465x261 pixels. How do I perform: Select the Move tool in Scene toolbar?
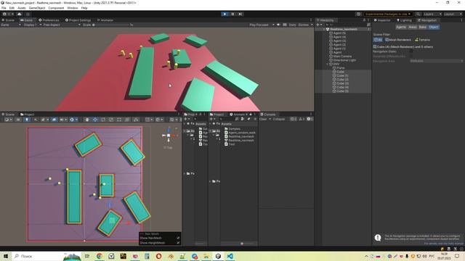click(95, 120)
